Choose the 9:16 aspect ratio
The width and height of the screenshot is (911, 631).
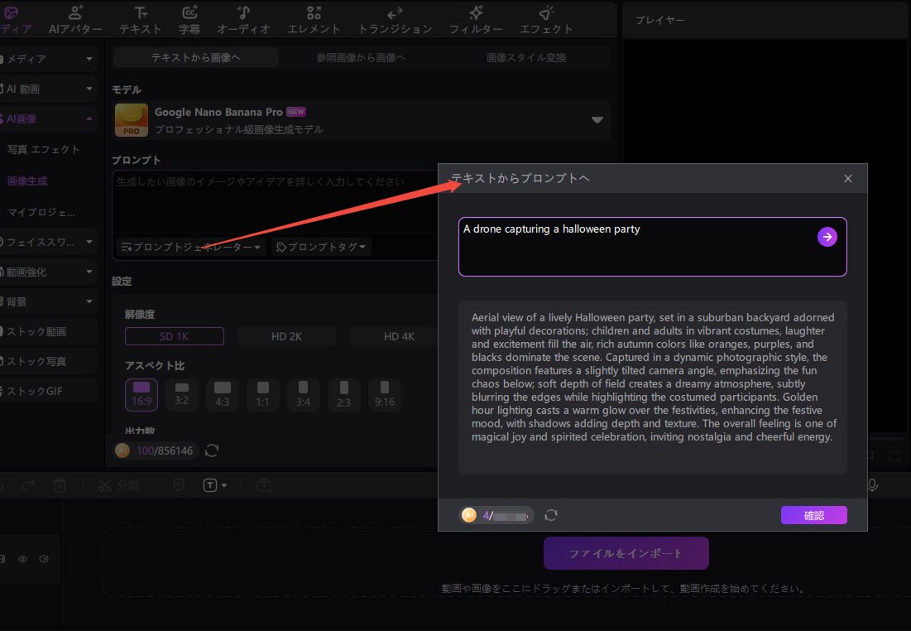pyautogui.click(x=385, y=394)
